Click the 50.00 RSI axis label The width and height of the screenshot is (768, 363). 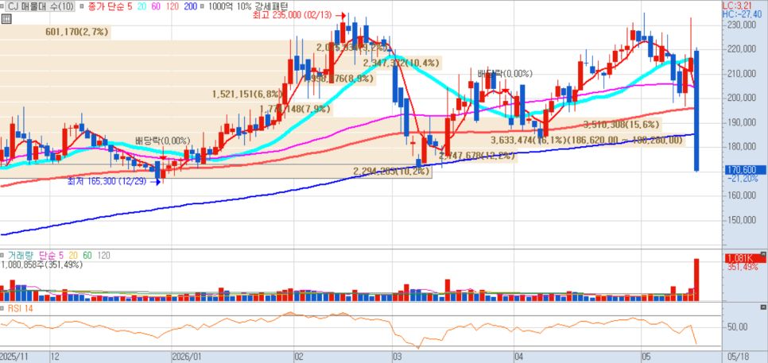point(737,326)
